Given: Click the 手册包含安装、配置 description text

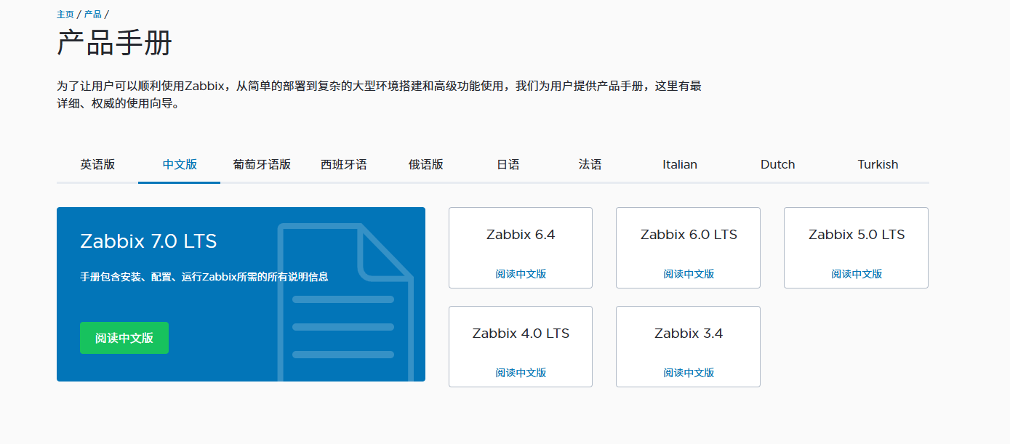Looking at the screenshot, I should point(204,277).
